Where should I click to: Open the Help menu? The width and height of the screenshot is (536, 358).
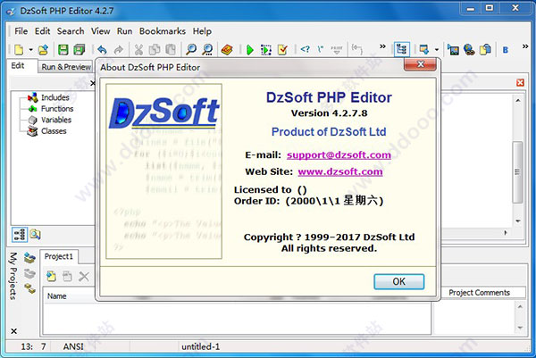202,31
